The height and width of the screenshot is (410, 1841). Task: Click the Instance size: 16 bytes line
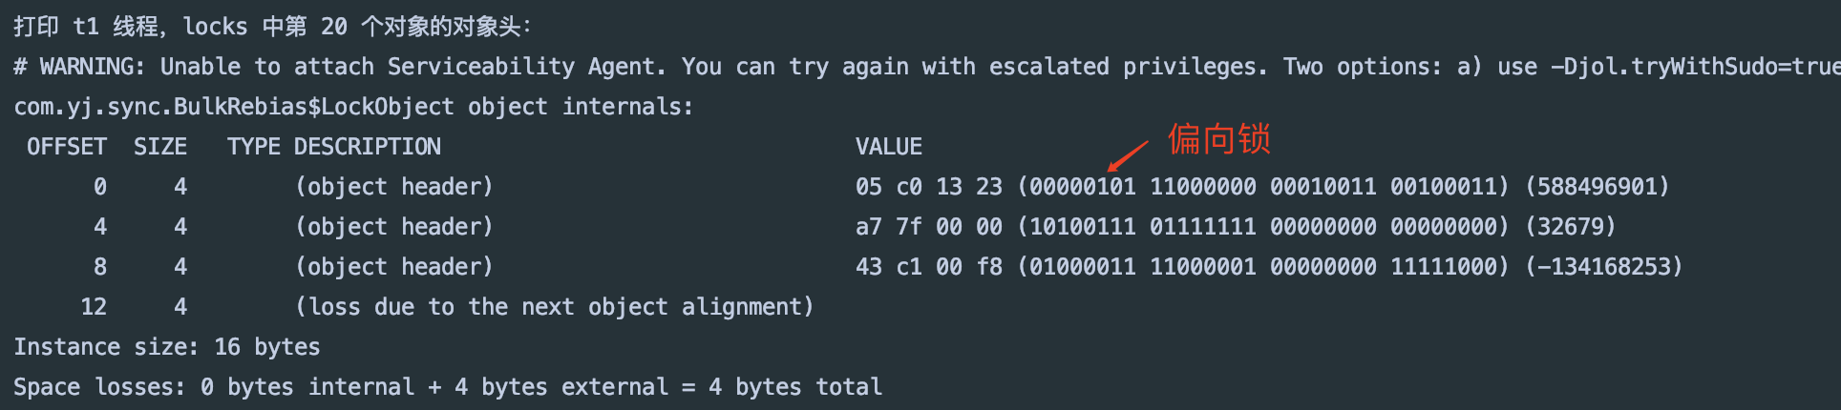tap(167, 347)
